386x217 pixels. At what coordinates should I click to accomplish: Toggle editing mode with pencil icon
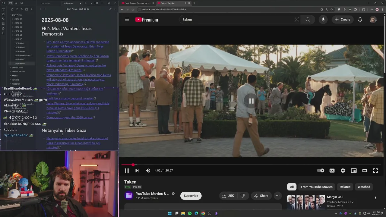click(110, 9)
